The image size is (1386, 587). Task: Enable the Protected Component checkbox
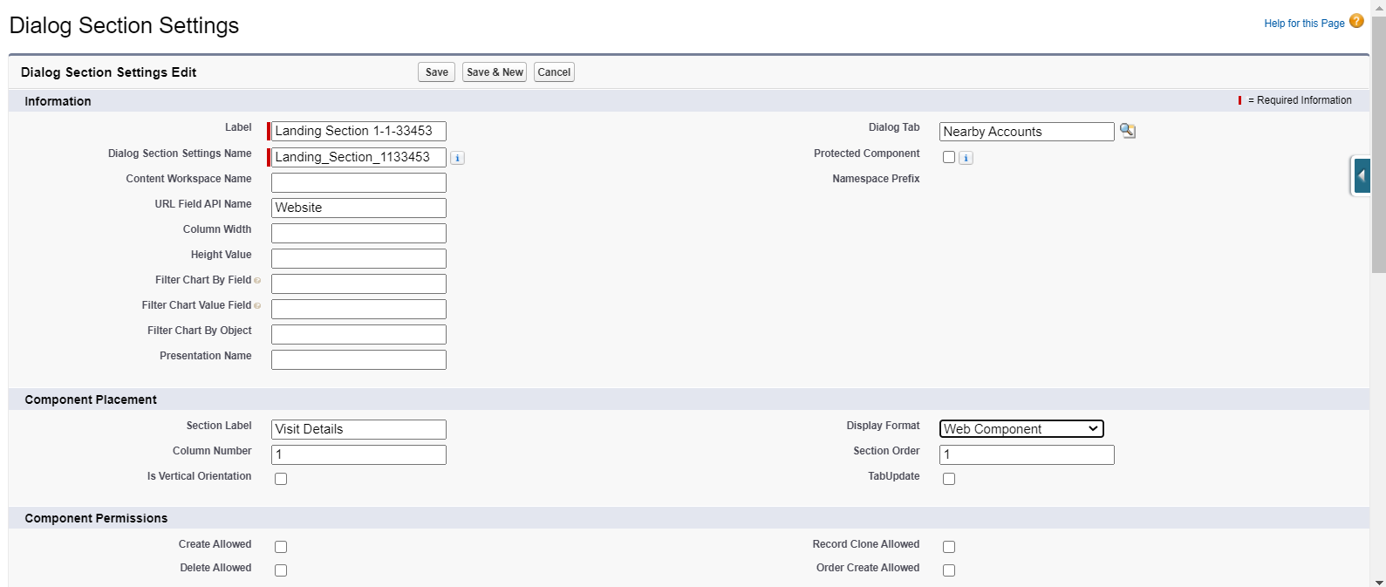coord(949,158)
